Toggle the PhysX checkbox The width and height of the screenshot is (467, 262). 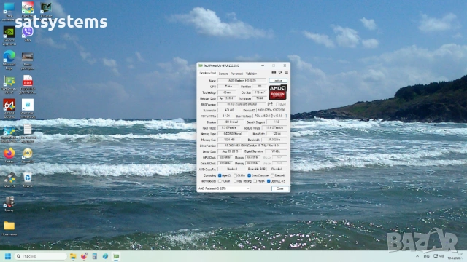click(255, 181)
